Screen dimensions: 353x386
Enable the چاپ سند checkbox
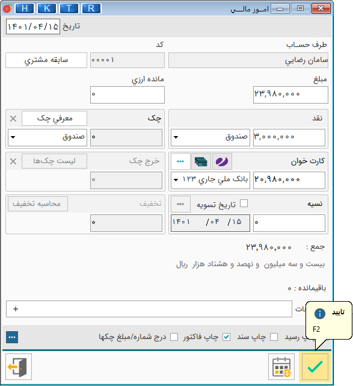pyautogui.click(x=274, y=337)
